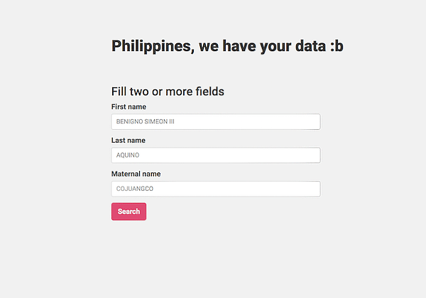Click the word "Fill" in the subheading

tap(119, 92)
